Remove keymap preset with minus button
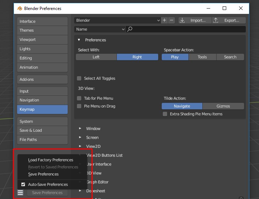This screenshot has height=199, width=259. pos(171,20)
